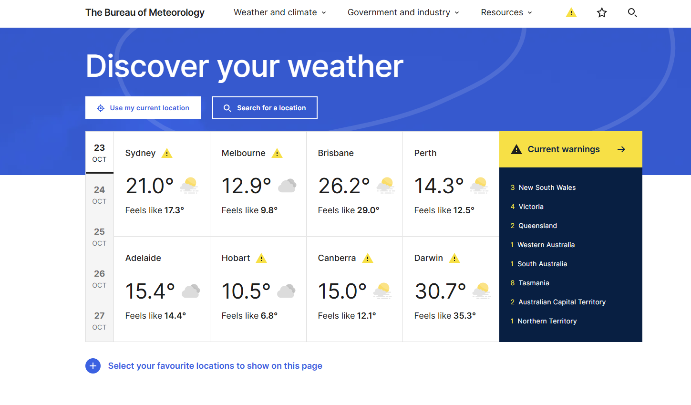Click the warning triangle icon in header
The width and height of the screenshot is (691, 405).
pyautogui.click(x=571, y=13)
